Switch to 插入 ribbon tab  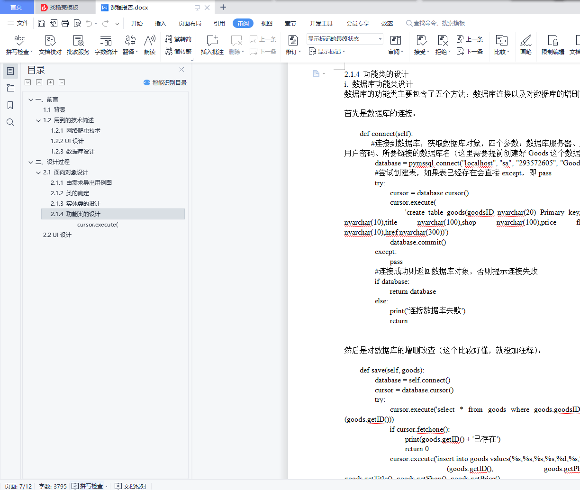click(161, 23)
